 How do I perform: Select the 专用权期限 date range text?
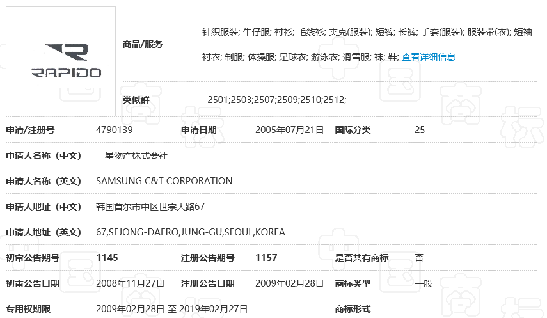(171, 309)
